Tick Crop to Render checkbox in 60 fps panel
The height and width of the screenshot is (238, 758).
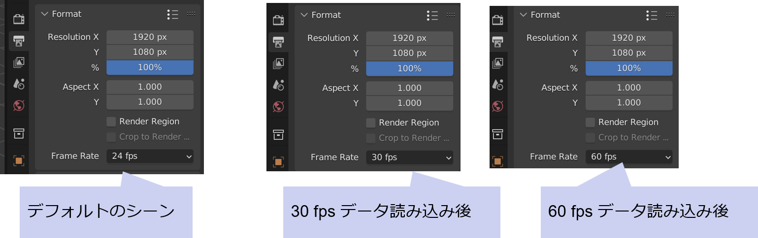[591, 137]
